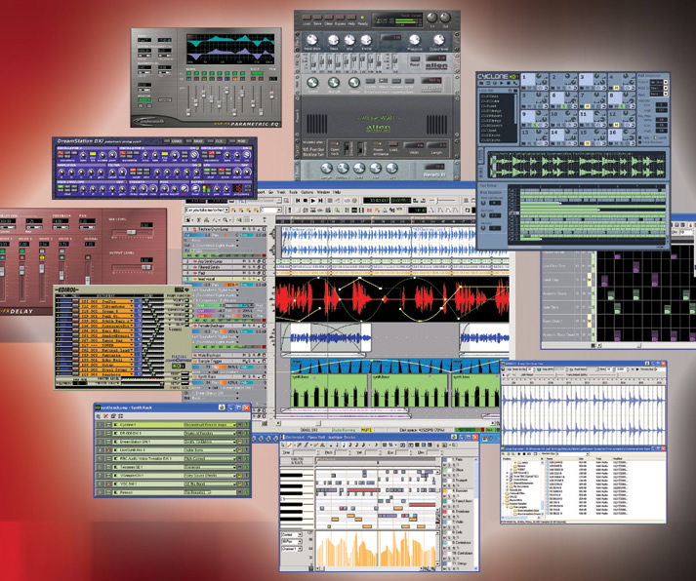Select the draw pencil tool in Piano Roll toolbar
The image size is (696, 581).
289,445
